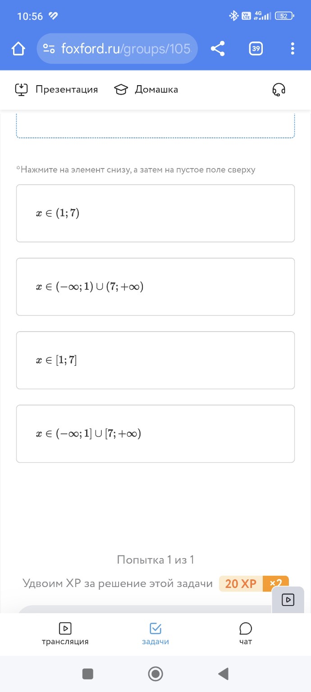Tap the floating video player icon
This screenshot has width=311, height=692.
[x=288, y=600]
